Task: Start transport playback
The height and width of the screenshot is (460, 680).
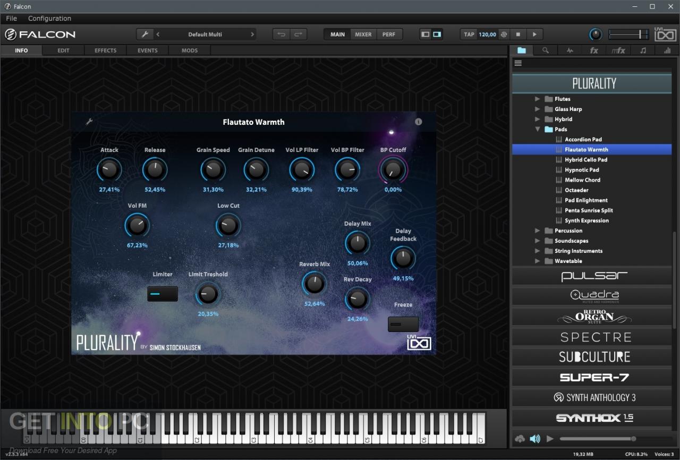Action: (x=534, y=35)
